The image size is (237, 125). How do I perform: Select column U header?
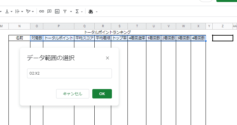153,26
